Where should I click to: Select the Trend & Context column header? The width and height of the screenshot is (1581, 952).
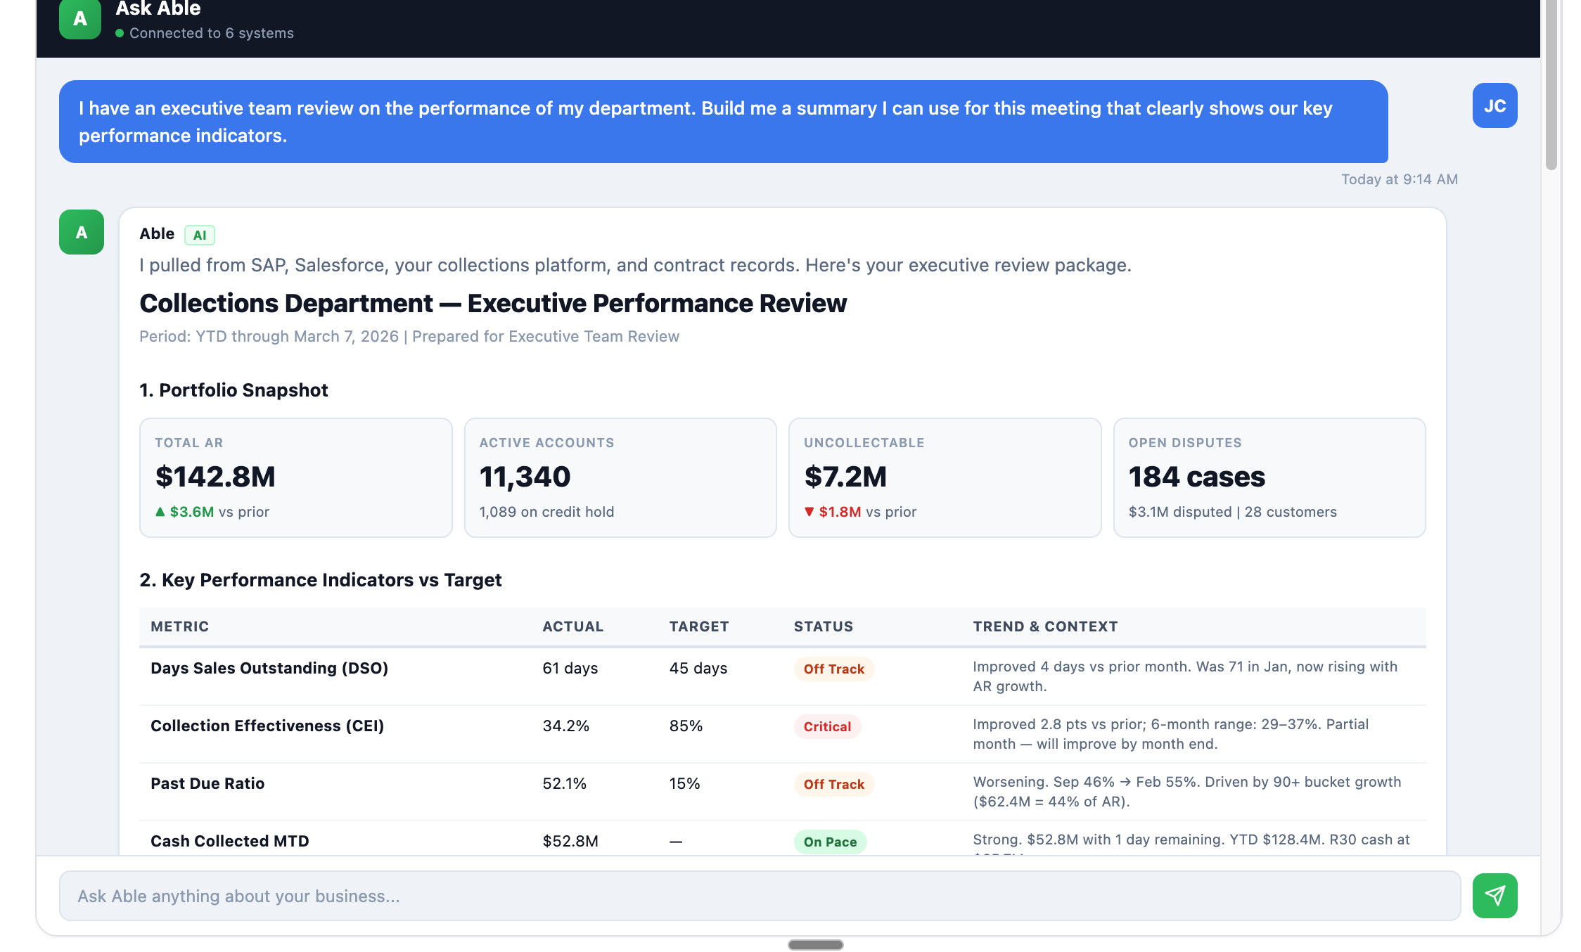pyautogui.click(x=1045, y=626)
